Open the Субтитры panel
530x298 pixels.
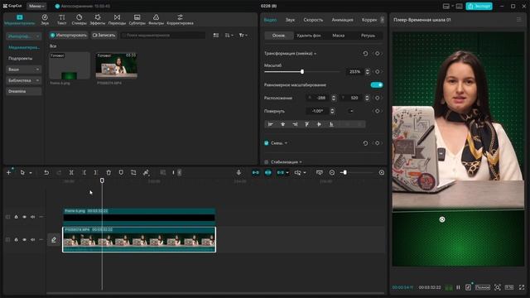point(137,20)
